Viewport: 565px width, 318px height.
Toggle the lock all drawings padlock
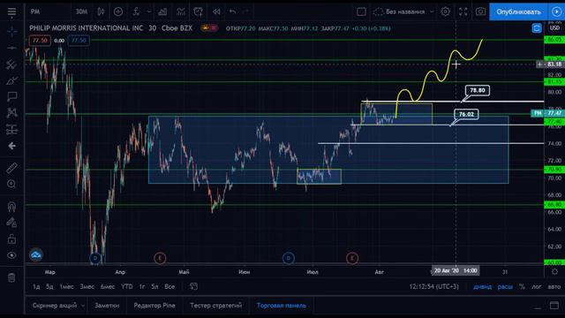click(11, 239)
